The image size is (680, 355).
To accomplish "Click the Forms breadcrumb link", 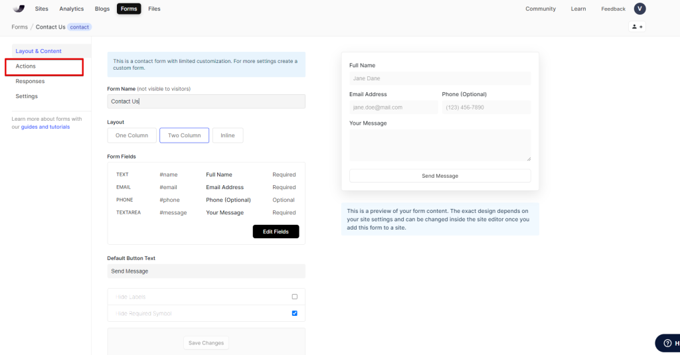I will coord(19,27).
